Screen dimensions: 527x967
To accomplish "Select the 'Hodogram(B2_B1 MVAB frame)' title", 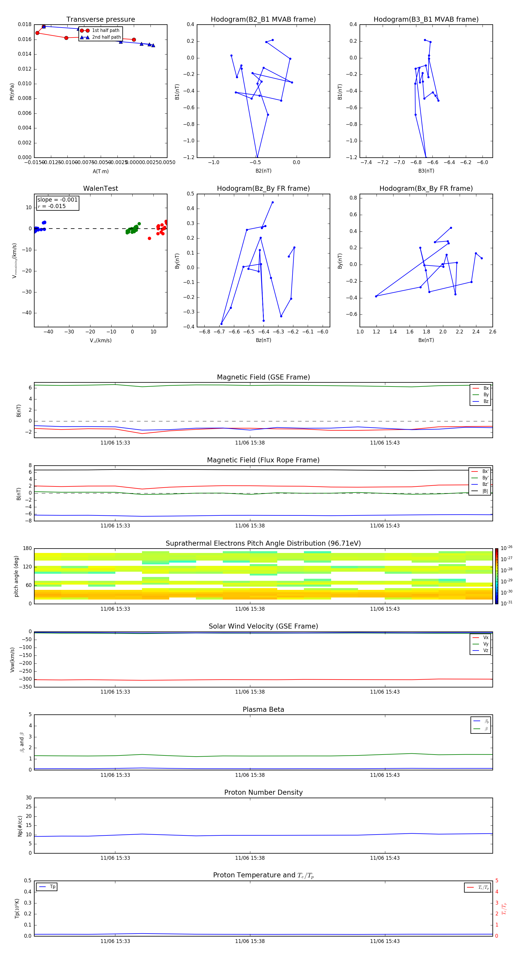I will (x=263, y=20).
